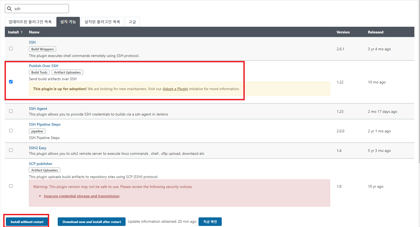Select the SSH2 Easy checkbox

tap(11, 150)
